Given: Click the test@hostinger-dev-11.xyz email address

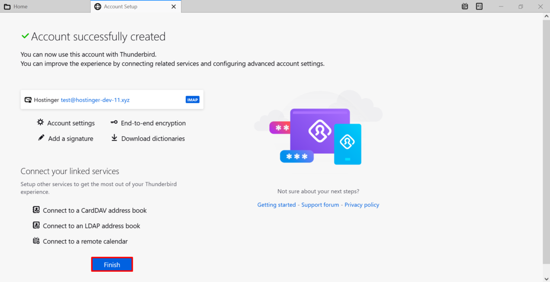Looking at the screenshot, I should coord(96,100).
